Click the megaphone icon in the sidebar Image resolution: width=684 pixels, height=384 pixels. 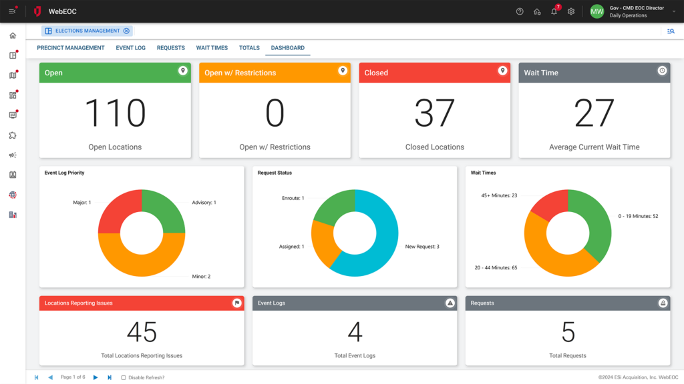[x=13, y=155]
